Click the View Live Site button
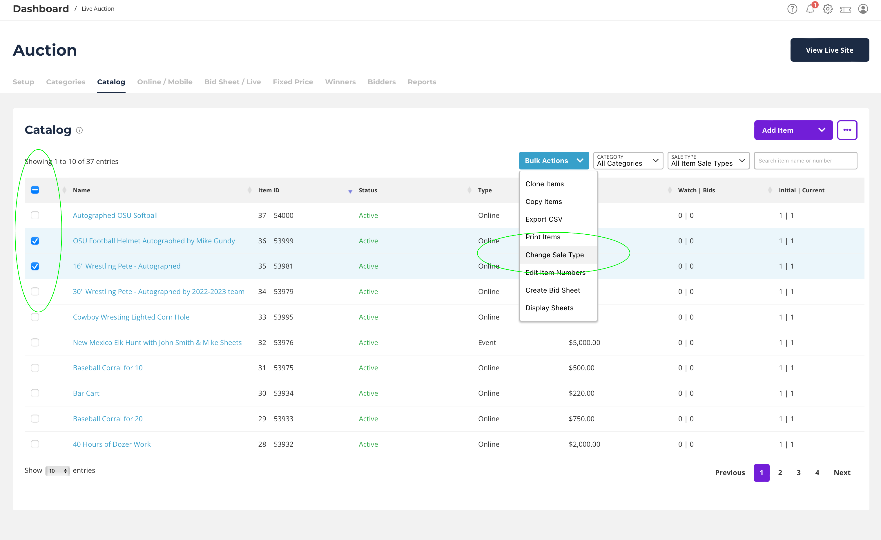The image size is (881, 540). coord(829,50)
